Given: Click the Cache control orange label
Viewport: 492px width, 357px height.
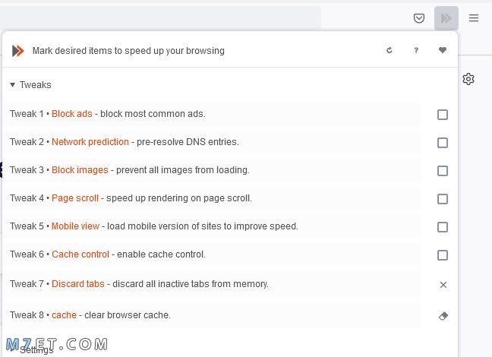Looking at the screenshot, I should pyautogui.click(x=80, y=254).
